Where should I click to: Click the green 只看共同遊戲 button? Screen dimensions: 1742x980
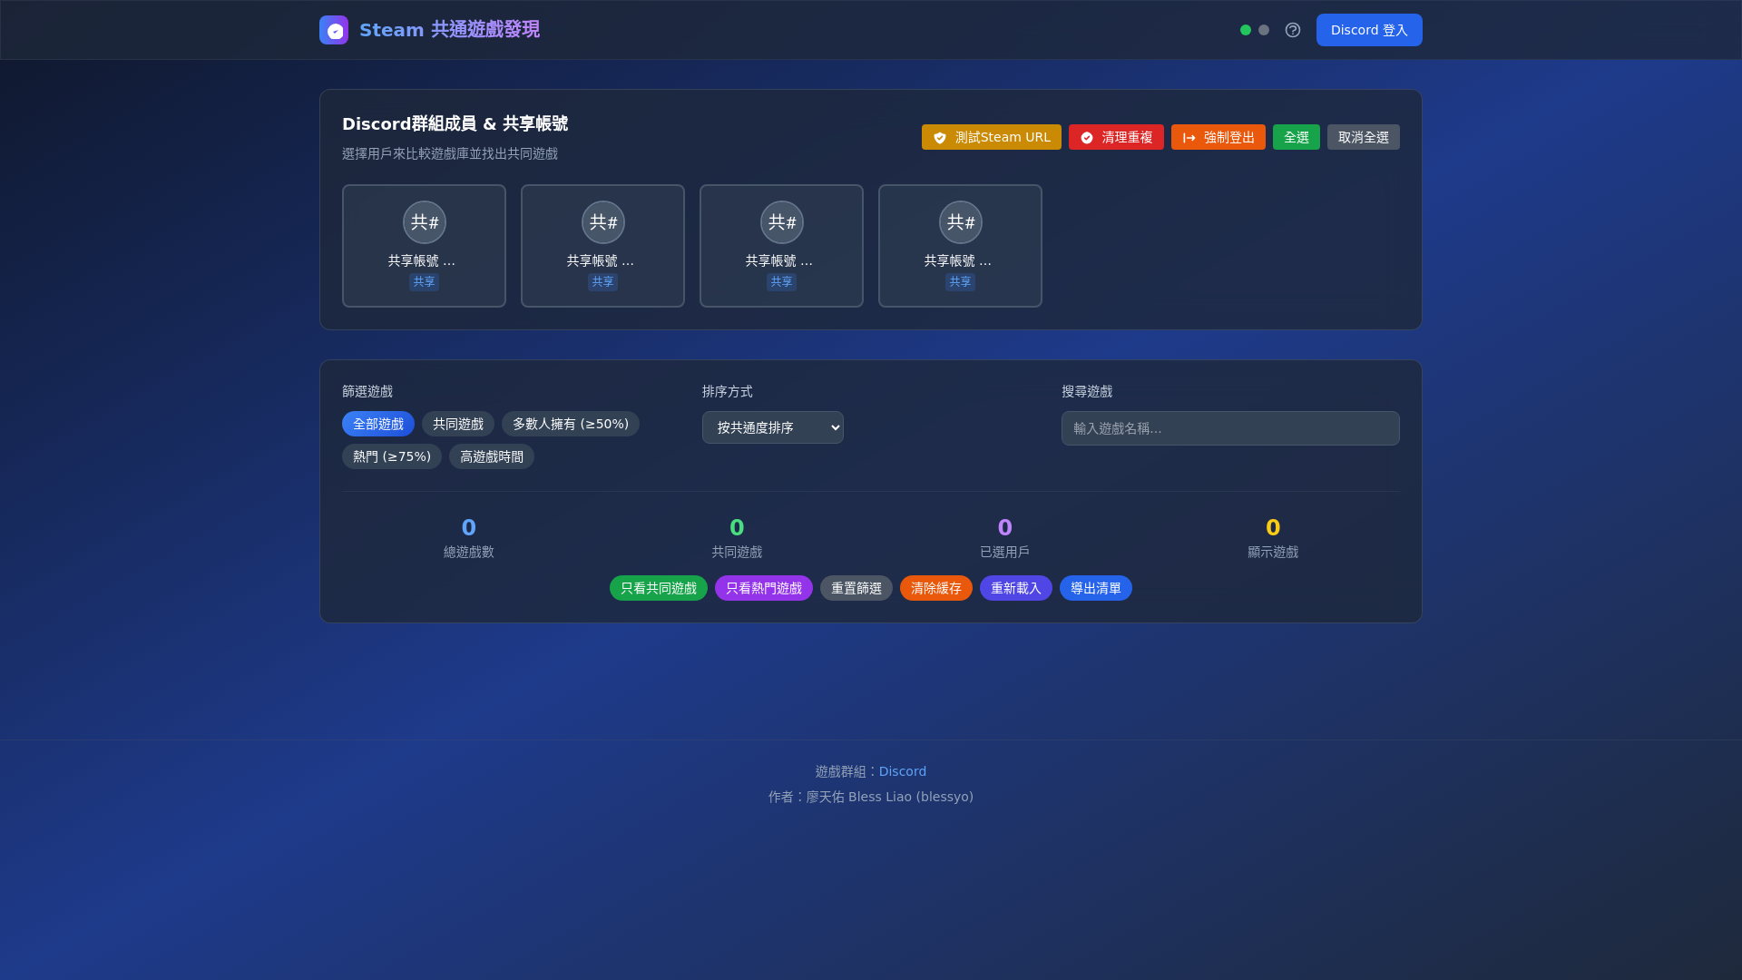(x=659, y=588)
